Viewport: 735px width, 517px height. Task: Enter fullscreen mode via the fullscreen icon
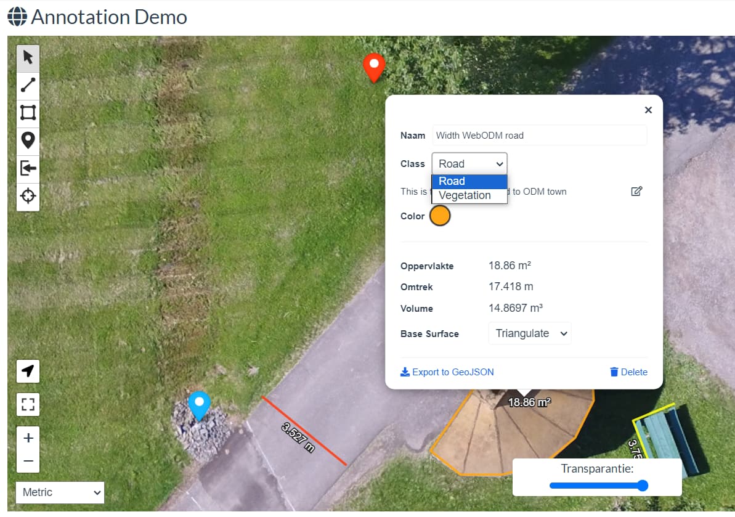28,404
